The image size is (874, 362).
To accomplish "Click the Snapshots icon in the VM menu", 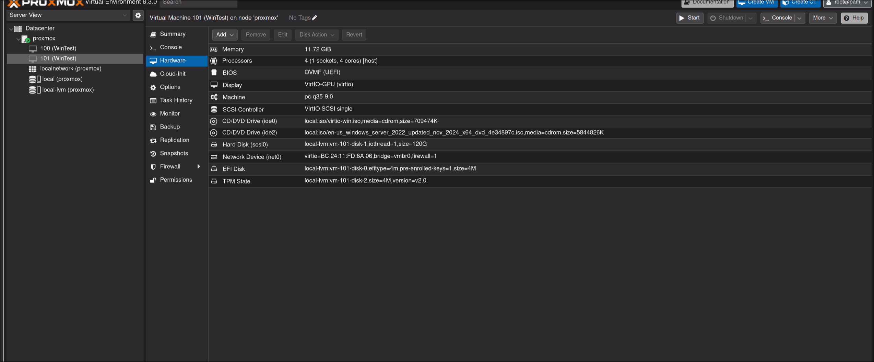I will pos(153,154).
